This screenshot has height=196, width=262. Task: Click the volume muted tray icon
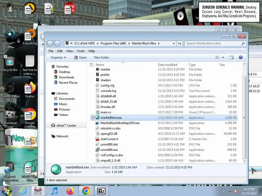pos(236,191)
